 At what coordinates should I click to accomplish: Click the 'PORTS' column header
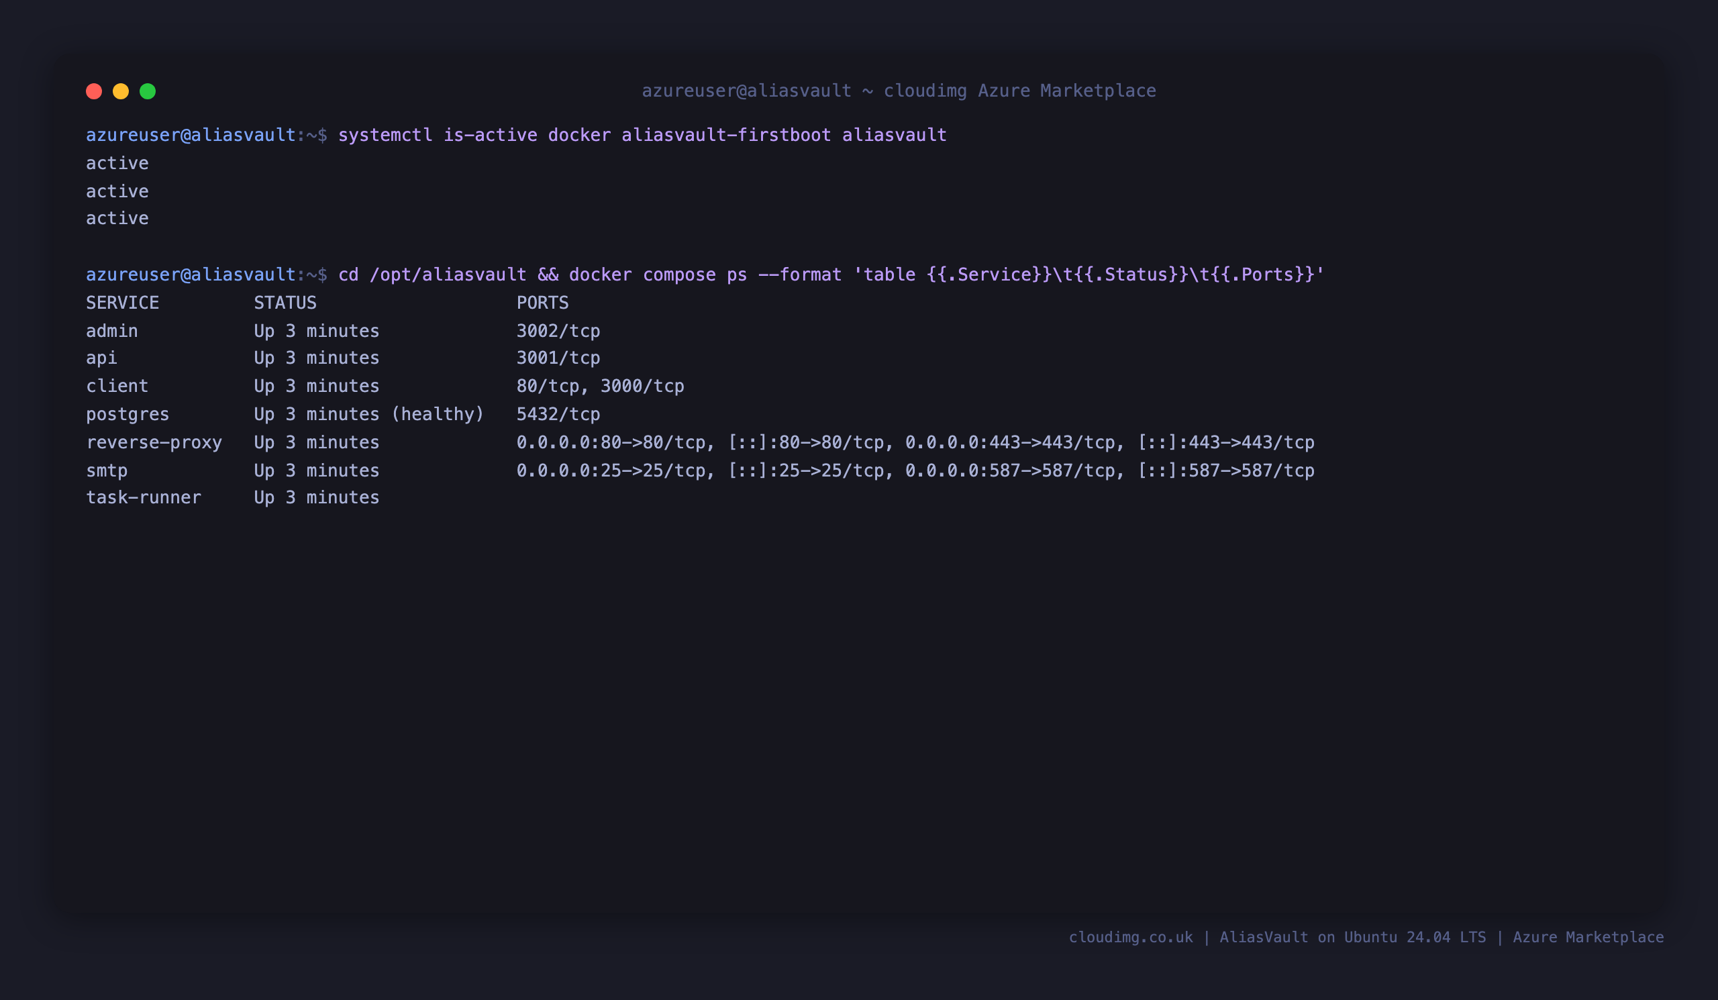click(x=543, y=303)
